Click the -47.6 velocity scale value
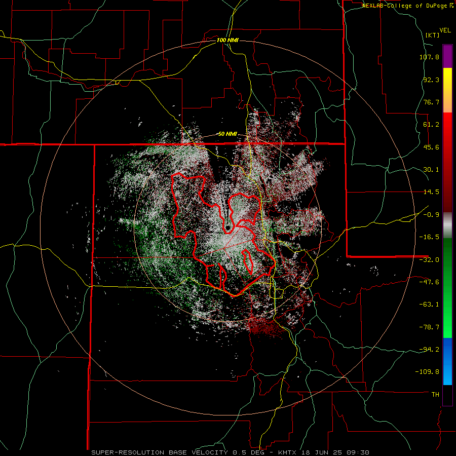 pos(429,282)
